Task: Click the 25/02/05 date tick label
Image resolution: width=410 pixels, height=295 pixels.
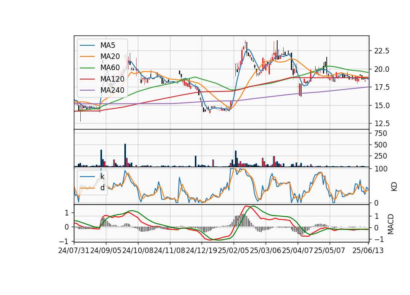Action: tap(234, 251)
